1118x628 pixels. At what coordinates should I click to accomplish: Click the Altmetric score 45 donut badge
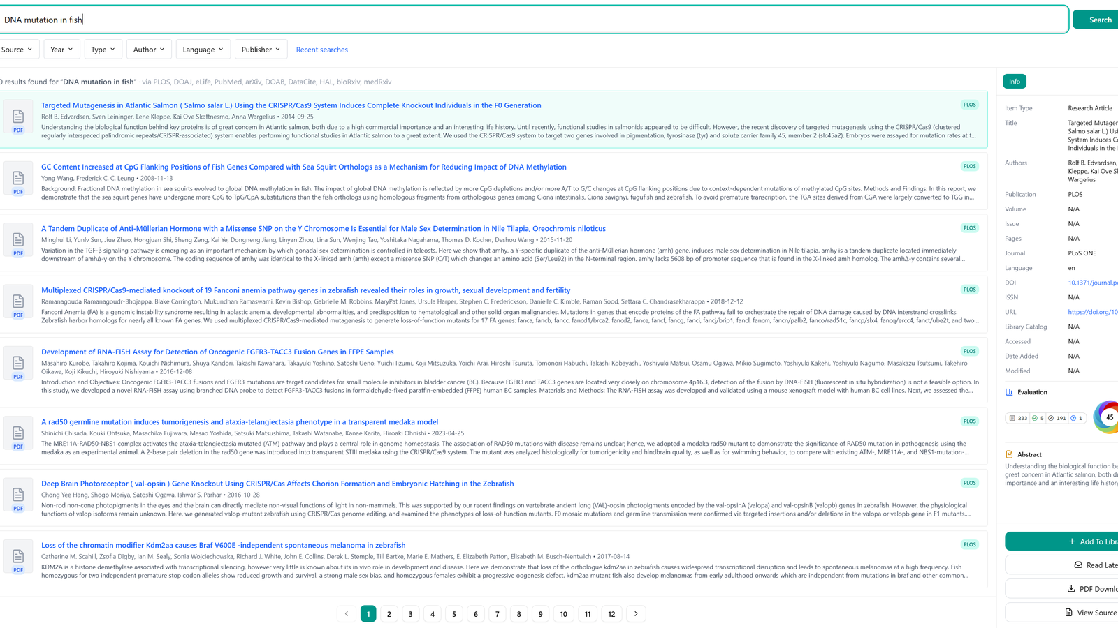[x=1108, y=417]
